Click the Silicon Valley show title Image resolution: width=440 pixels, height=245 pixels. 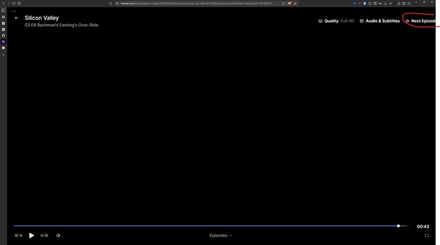(x=42, y=18)
